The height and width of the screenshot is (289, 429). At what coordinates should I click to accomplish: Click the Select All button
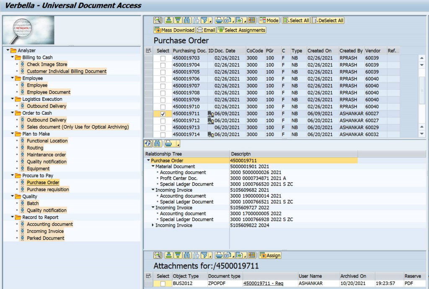click(296, 20)
